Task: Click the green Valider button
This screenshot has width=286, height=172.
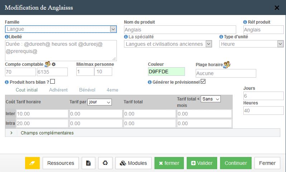Action: coord(202,163)
